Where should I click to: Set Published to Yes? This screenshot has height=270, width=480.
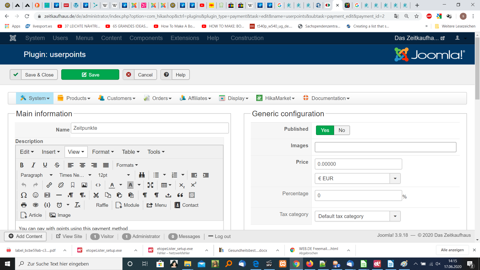325,130
